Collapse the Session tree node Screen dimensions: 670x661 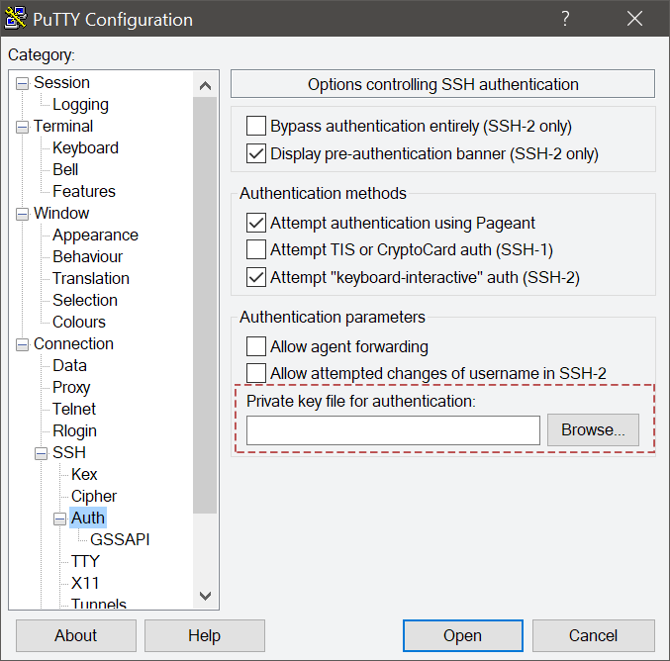22,83
